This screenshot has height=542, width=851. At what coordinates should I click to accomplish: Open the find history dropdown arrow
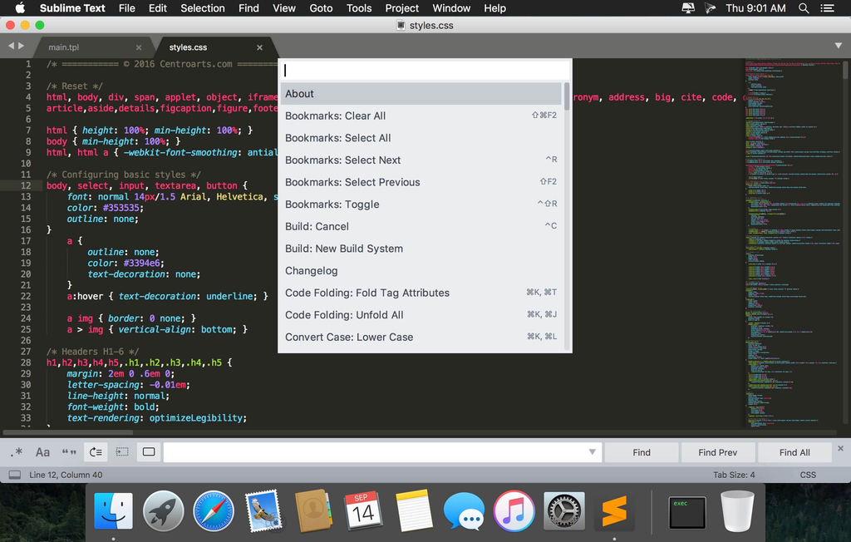point(592,452)
